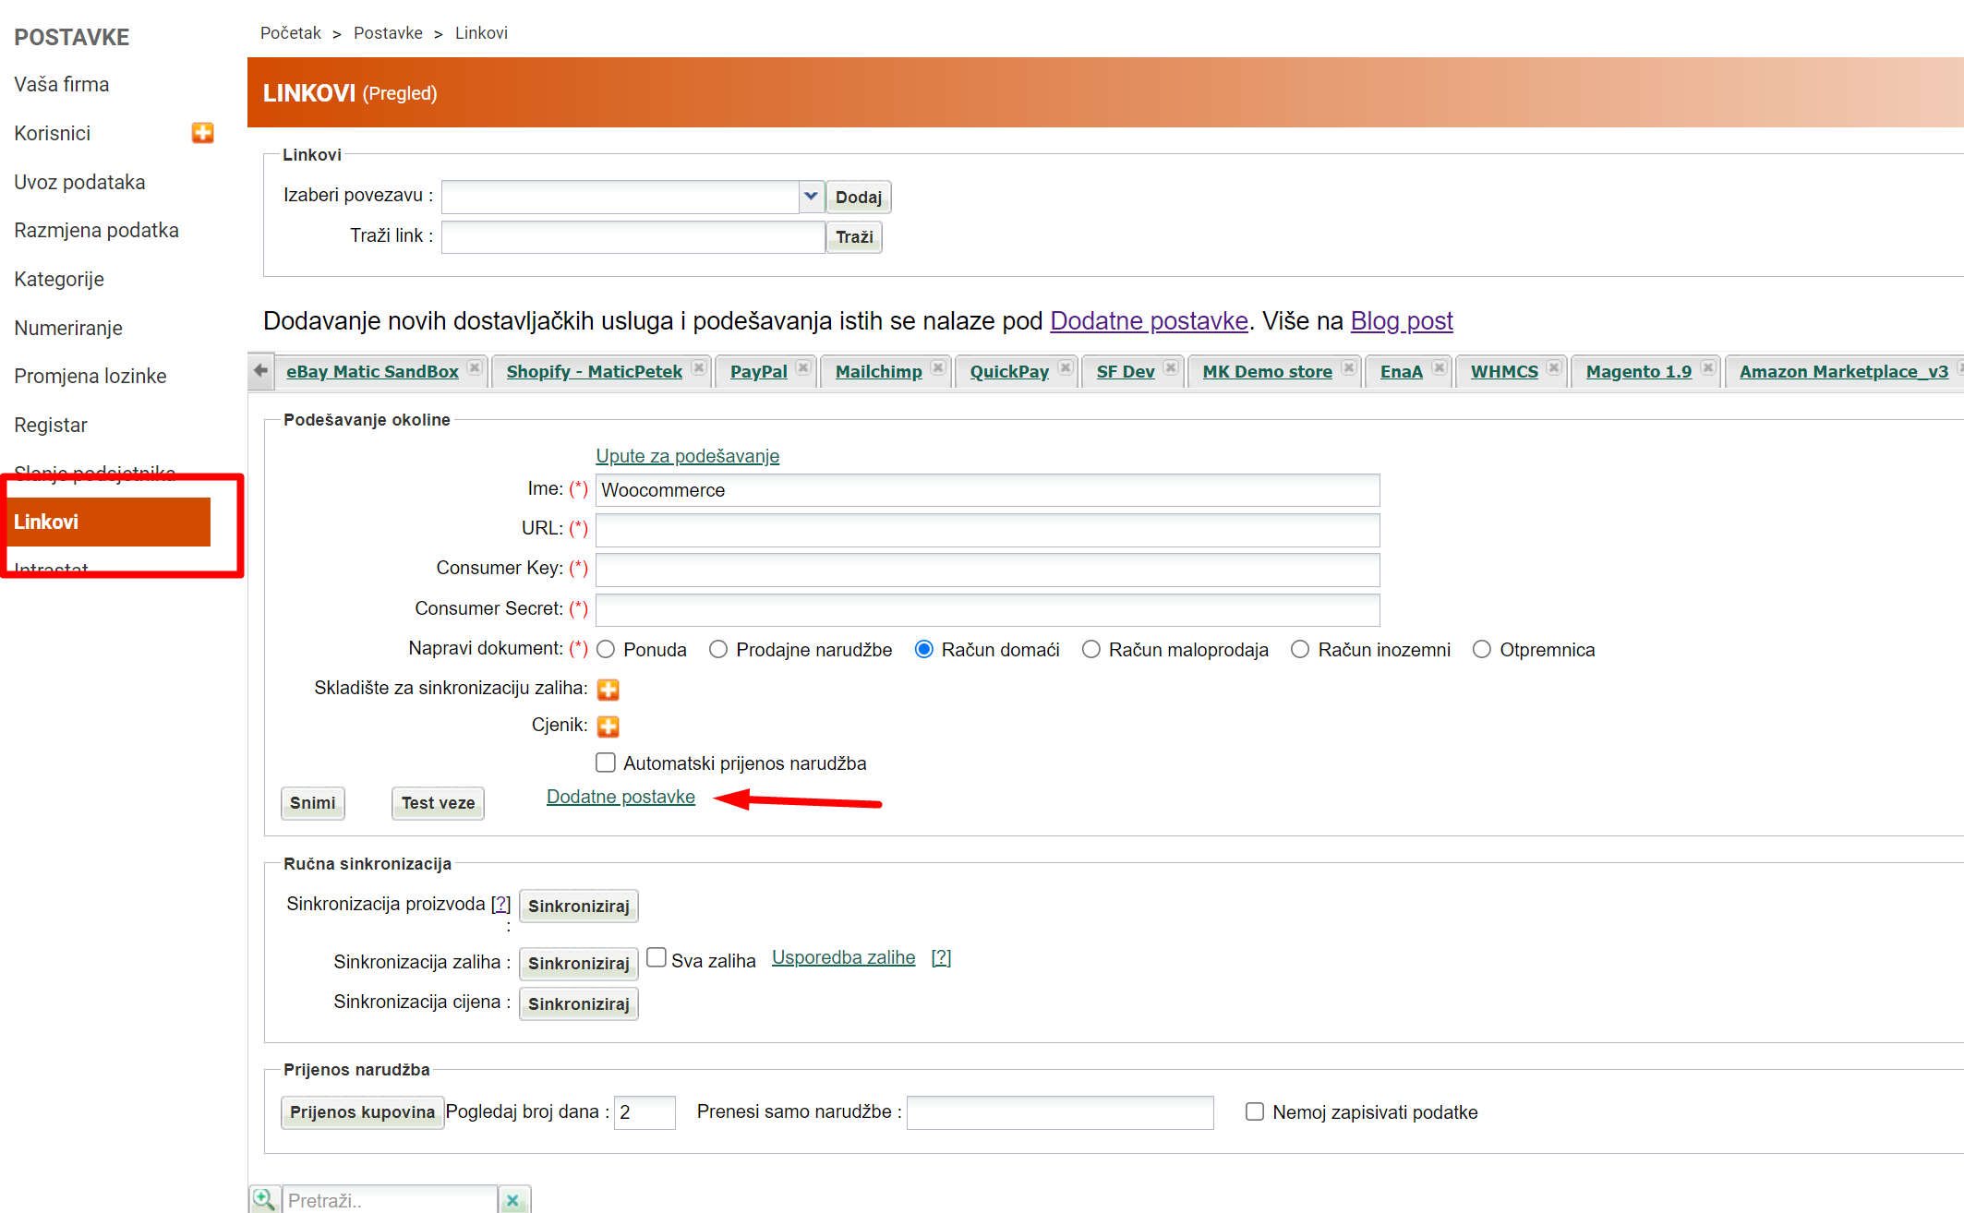Open Razmjena podatka in sidebar menu
The image size is (1964, 1213).
(96, 231)
